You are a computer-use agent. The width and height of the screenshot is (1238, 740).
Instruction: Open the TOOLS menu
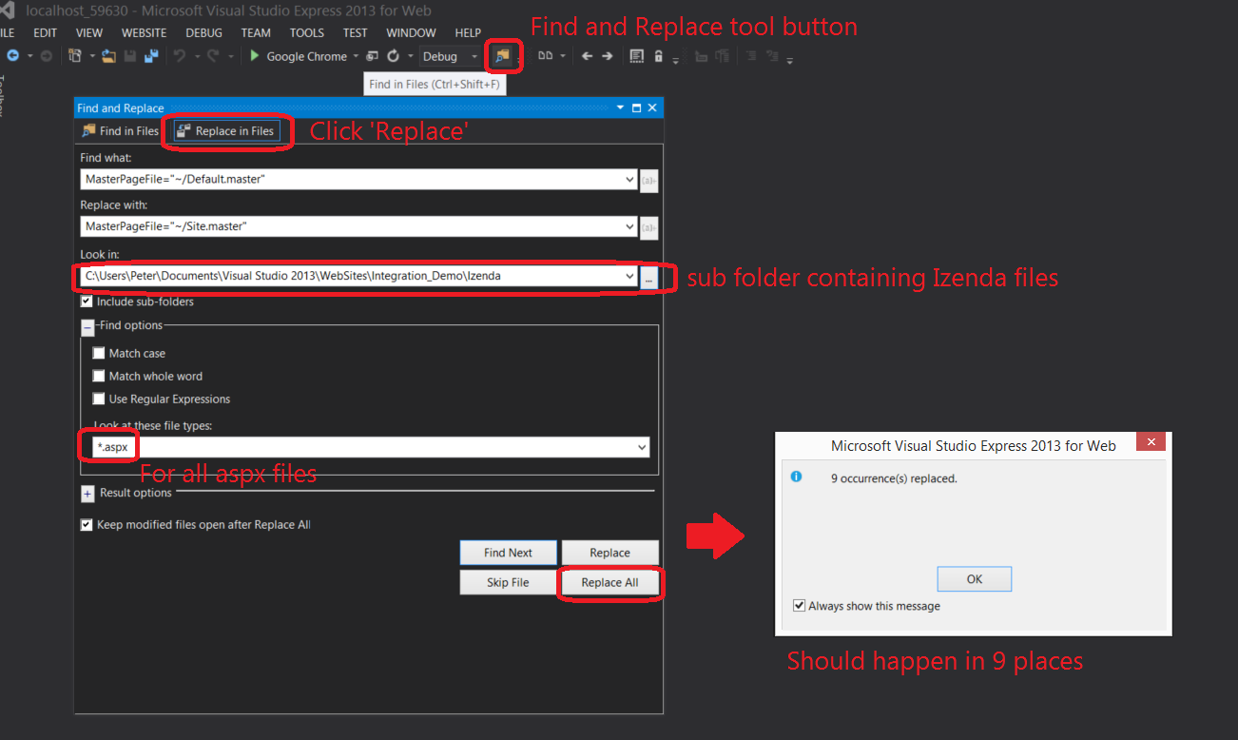[307, 32]
